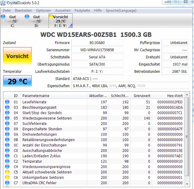Click the Hex-Wert column header
194x189 pixels.
[x=169, y=96]
